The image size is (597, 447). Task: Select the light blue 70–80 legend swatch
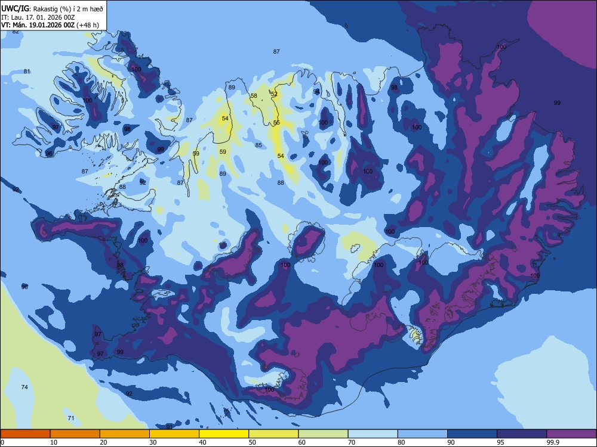pos(373,434)
